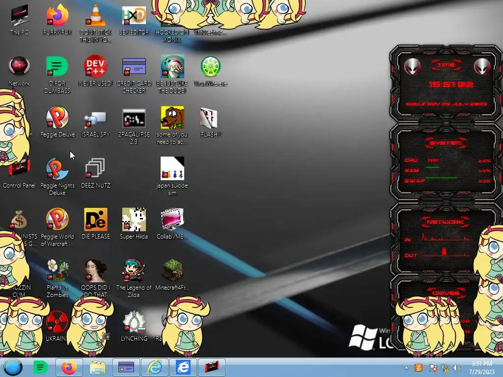Select the VLC cone desktop shortcut
Screen dimensions: 503x377
click(x=96, y=23)
